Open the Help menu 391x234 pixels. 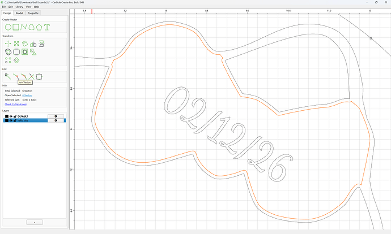click(x=36, y=7)
